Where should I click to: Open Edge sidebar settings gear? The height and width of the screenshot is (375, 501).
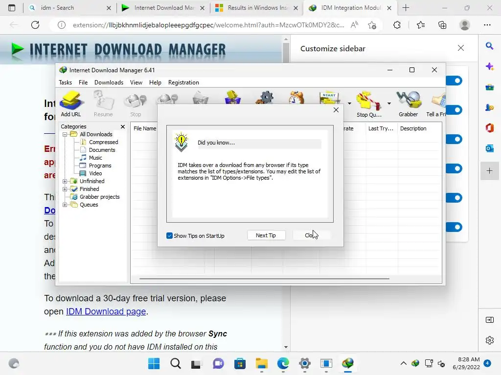[x=489, y=340]
